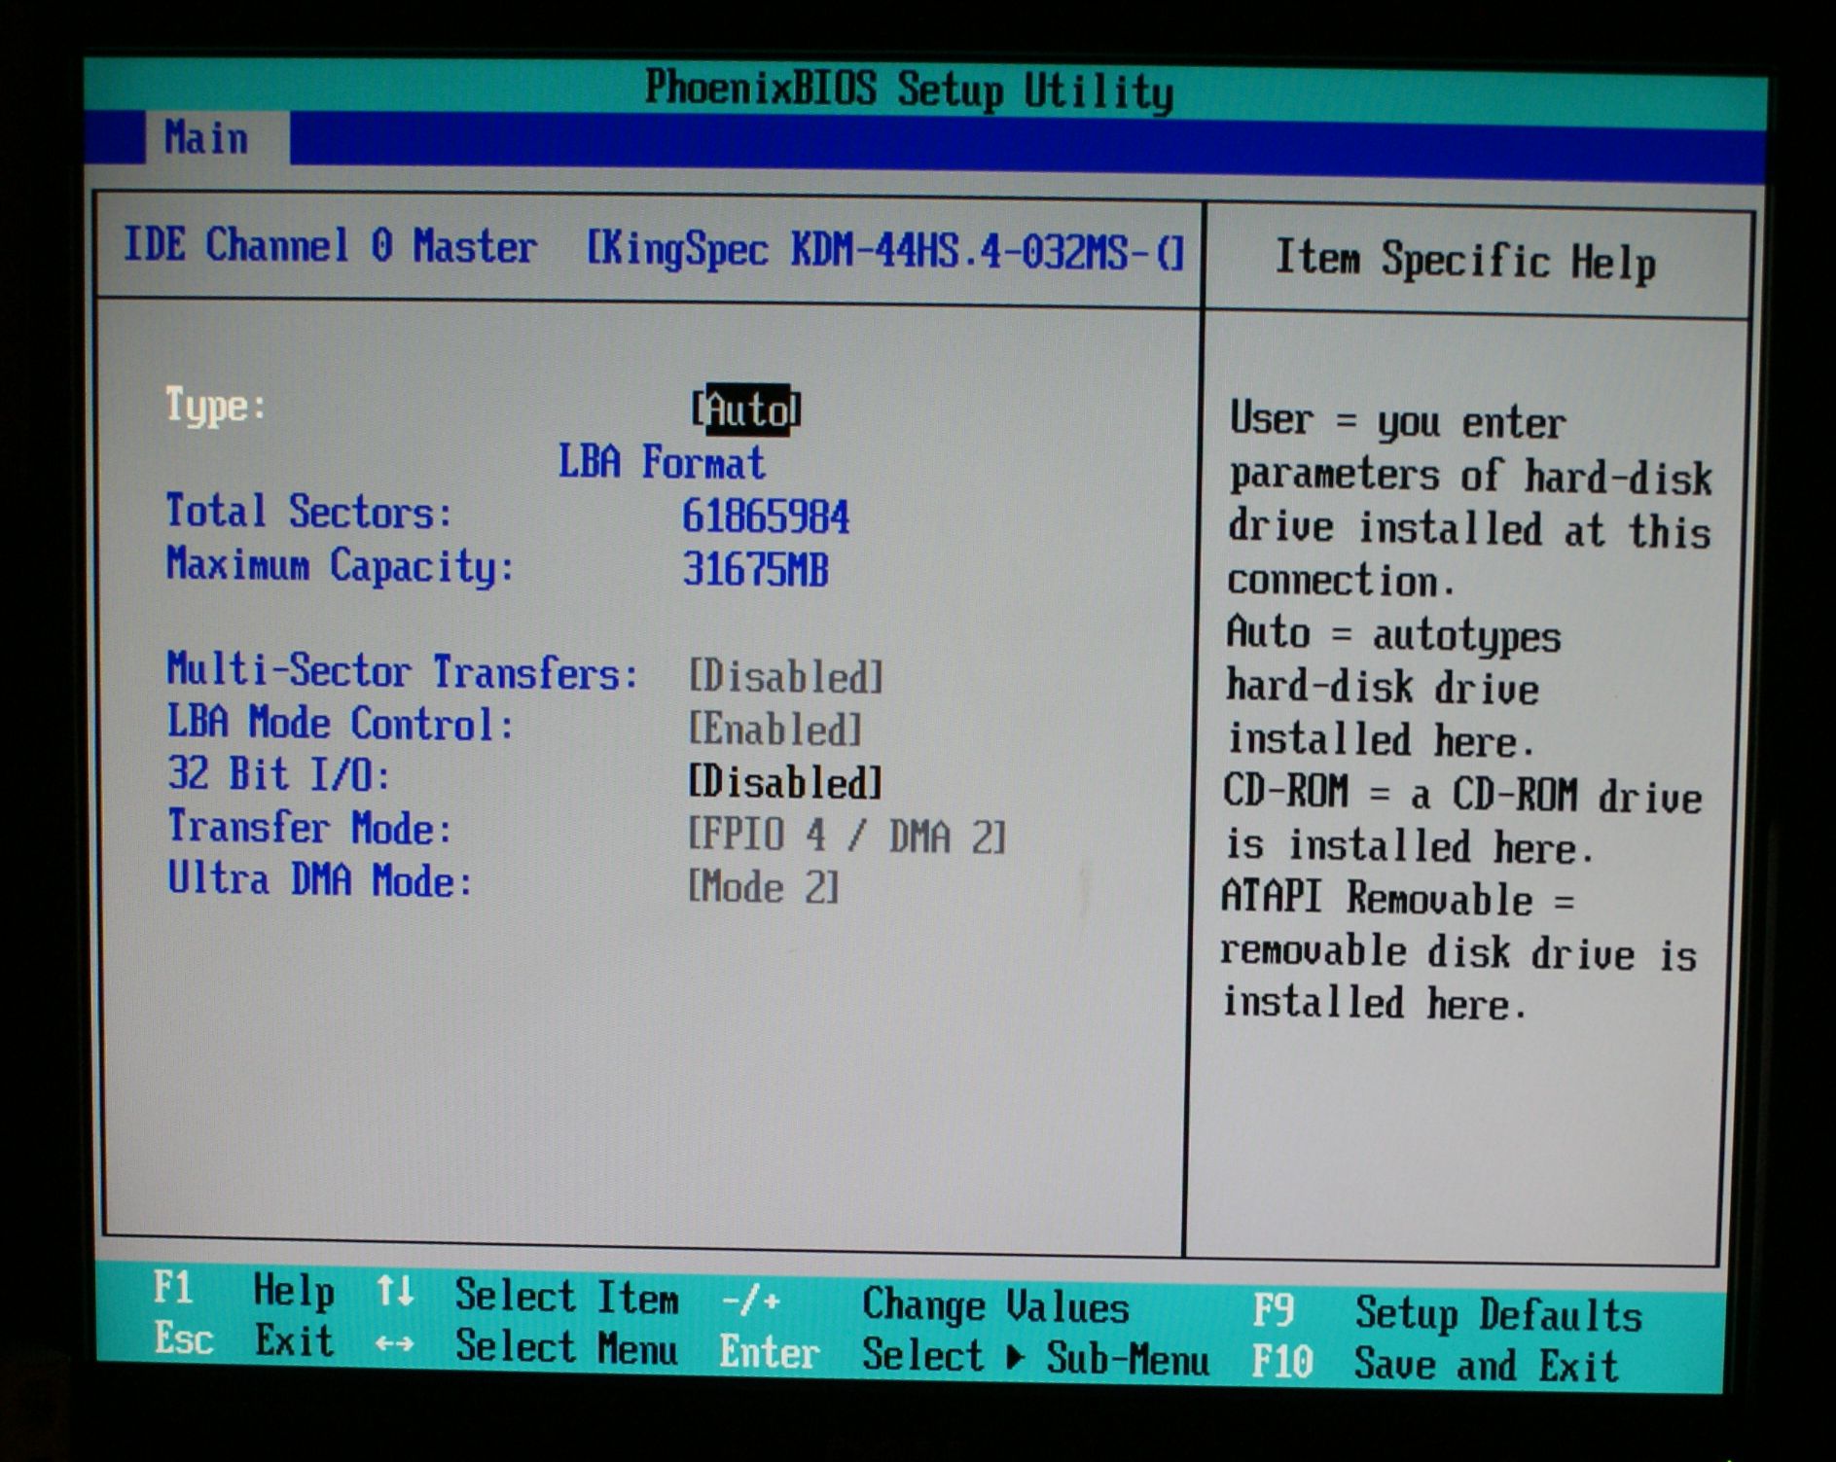Click the F9 Setup Defaults hint

1447,1313
